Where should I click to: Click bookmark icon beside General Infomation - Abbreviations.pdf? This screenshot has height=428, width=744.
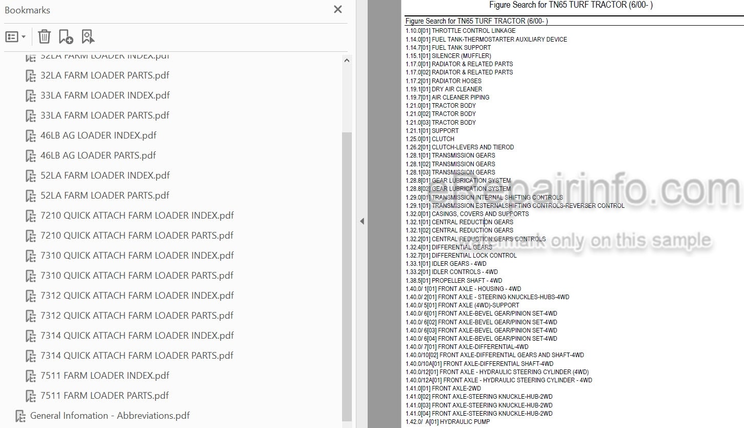click(x=21, y=416)
